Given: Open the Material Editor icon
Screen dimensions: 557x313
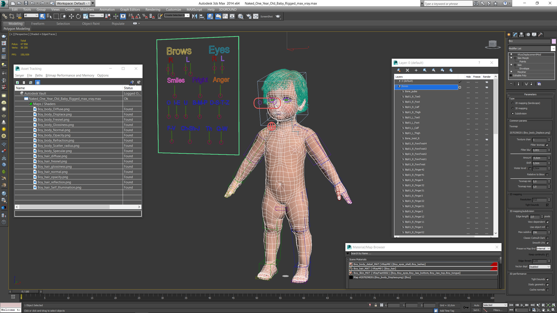Looking at the screenshot, I should coord(240,16).
